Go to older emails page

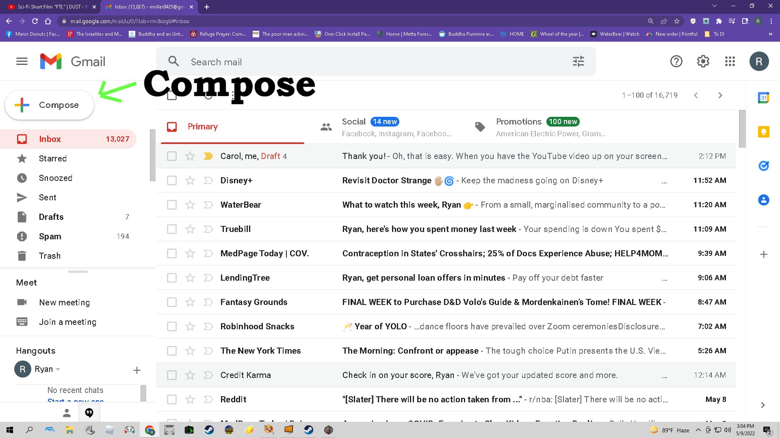point(720,95)
